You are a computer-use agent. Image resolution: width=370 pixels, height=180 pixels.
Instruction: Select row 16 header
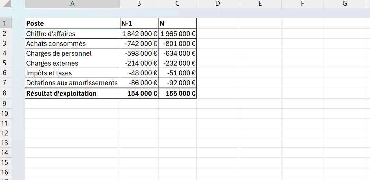tap(5, 172)
